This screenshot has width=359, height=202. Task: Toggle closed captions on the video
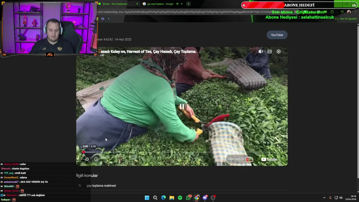point(270,52)
